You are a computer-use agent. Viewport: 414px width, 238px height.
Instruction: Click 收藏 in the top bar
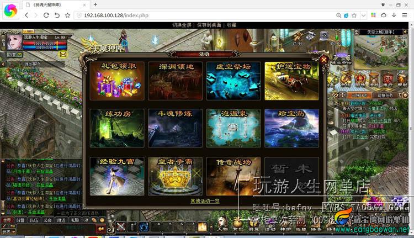pyautogui.click(x=231, y=25)
